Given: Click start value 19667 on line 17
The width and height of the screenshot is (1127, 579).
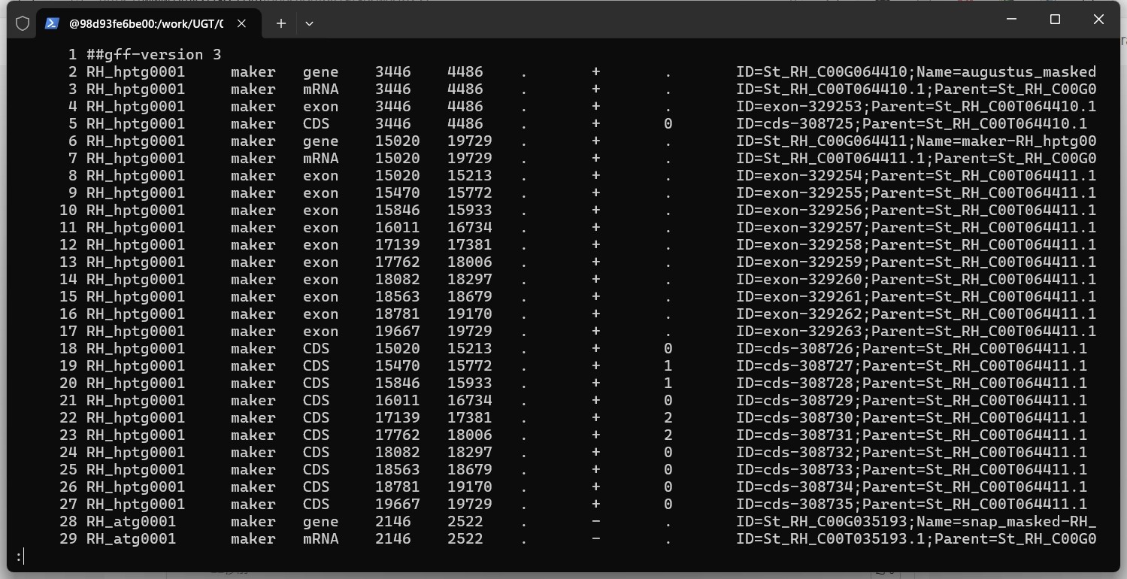Looking at the screenshot, I should [x=398, y=331].
